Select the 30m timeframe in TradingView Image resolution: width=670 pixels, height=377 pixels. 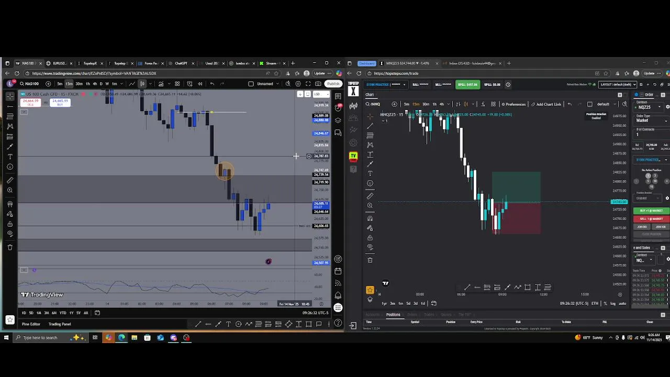click(x=79, y=84)
